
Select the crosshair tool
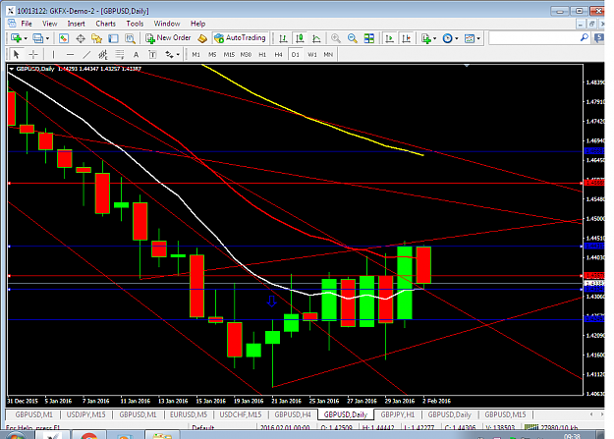(x=33, y=54)
